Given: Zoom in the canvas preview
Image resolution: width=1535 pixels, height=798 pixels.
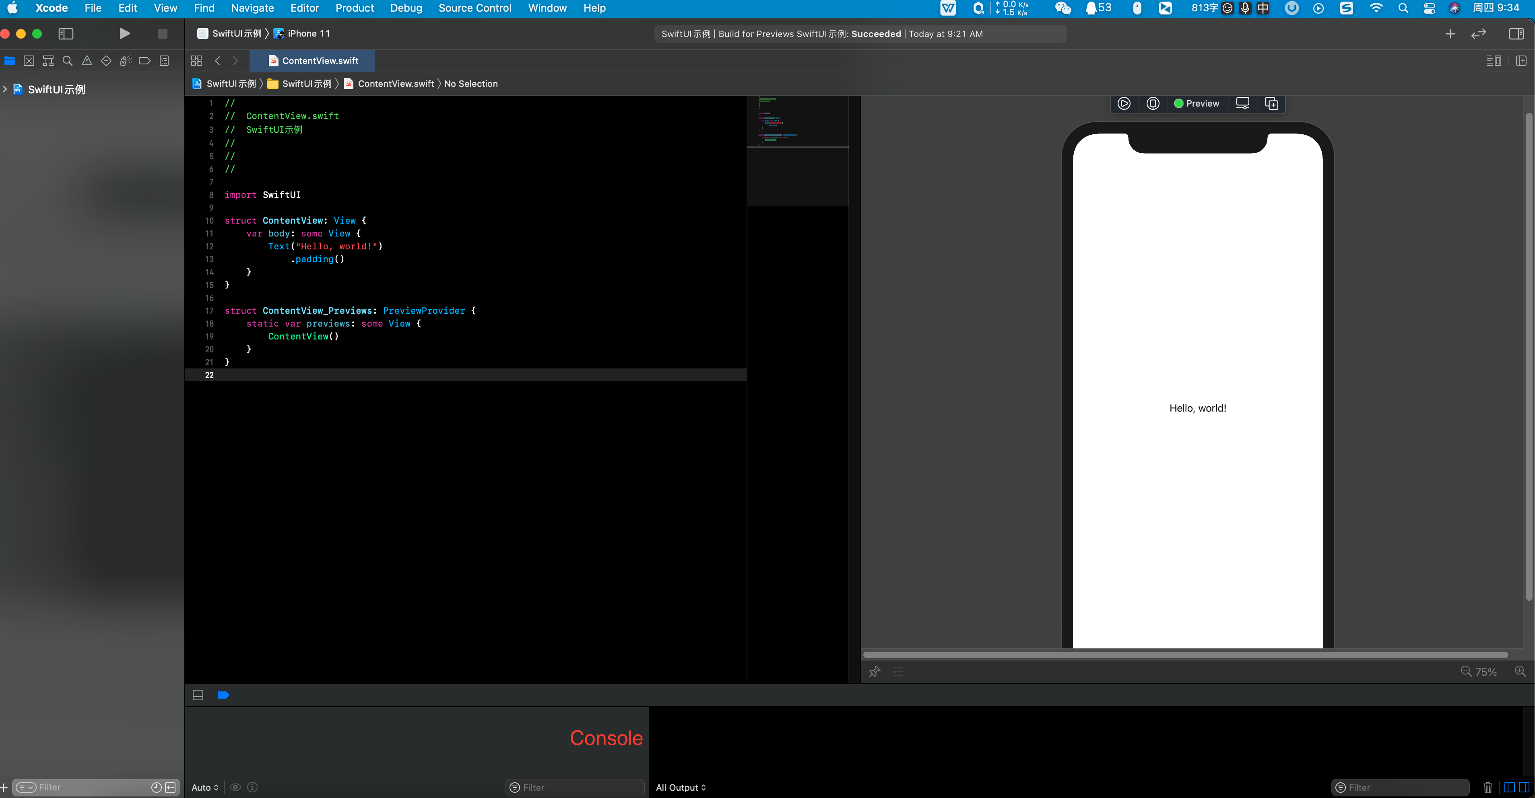Looking at the screenshot, I should (1520, 671).
